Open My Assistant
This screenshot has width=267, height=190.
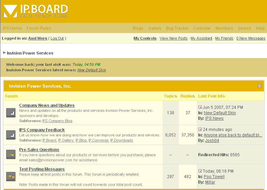pyautogui.click(x=201, y=38)
